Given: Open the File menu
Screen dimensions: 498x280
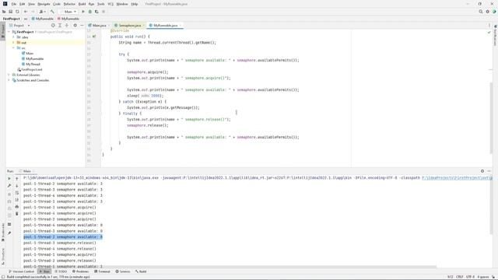Looking at the screenshot, I should point(14,4).
